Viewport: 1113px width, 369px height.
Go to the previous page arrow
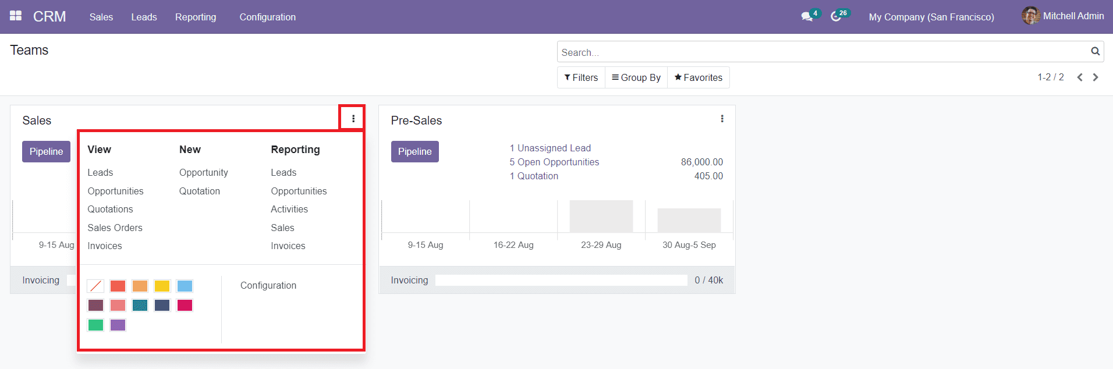click(x=1080, y=77)
